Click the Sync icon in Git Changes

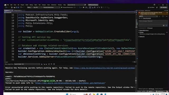point(165,16)
